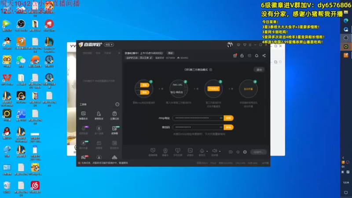
Task: Click the pencil edit icon beside game category
Action: (151, 58)
